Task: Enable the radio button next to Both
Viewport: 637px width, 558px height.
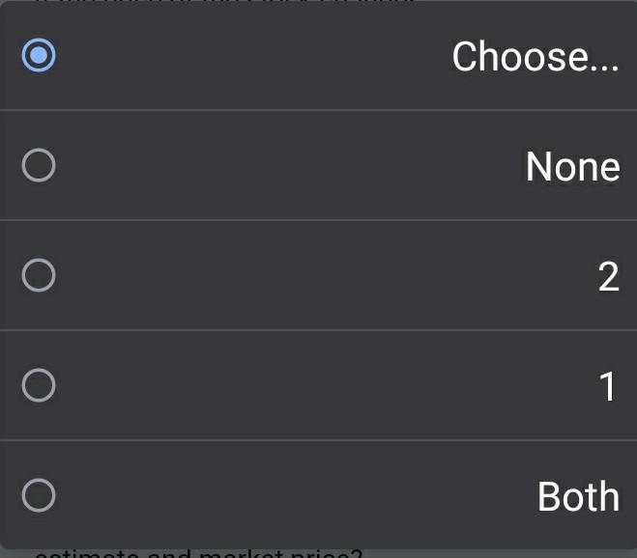Action: (39, 496)
